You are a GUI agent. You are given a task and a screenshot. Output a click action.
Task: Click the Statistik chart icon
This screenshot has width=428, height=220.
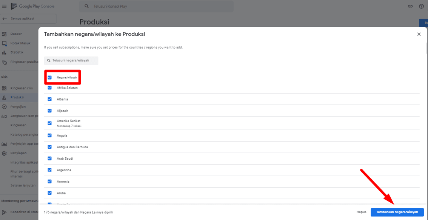click(x=4, y=52)
